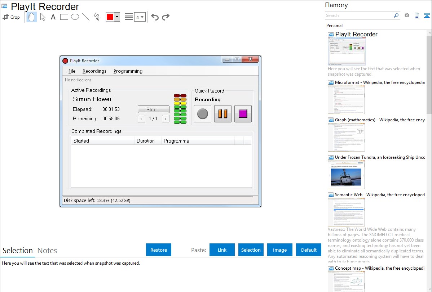This screenshot has width=432, height=292.
Task: Click the line thickness icon
Action: [129, 17]
